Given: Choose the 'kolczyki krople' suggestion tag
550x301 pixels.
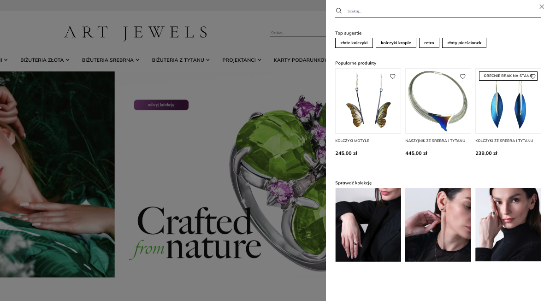Looking at the screenshot, I should click(396, 43).
